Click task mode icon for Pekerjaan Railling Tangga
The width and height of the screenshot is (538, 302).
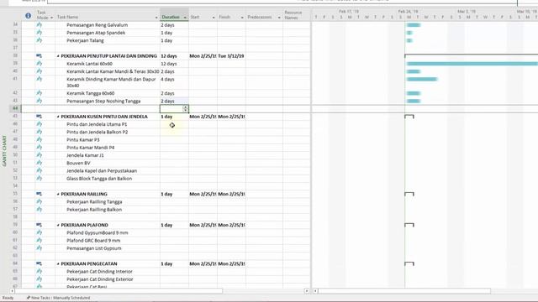tap(40, 201)
